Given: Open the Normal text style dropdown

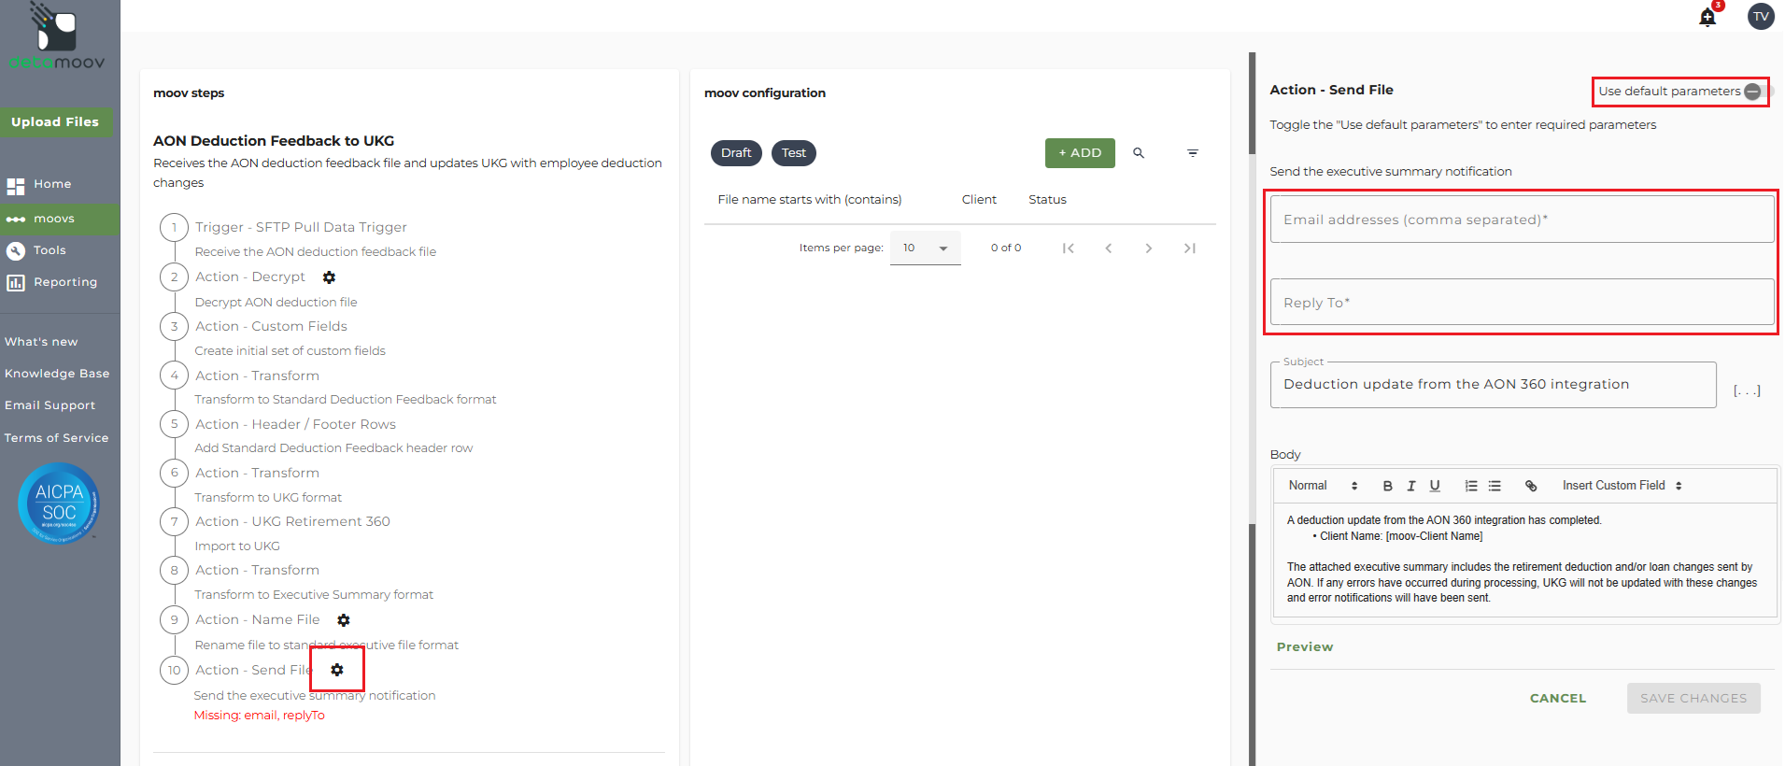Looking at the screenshot, I should pos(1323,486).
